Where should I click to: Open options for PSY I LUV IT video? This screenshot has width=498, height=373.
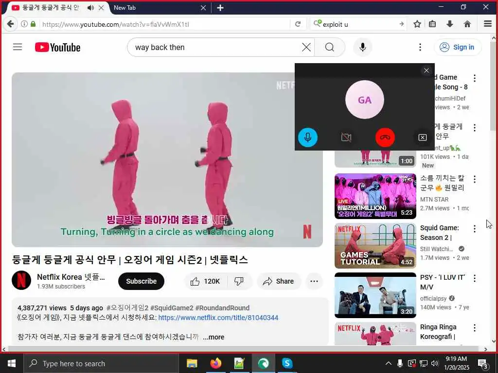[x=475, y=278]
